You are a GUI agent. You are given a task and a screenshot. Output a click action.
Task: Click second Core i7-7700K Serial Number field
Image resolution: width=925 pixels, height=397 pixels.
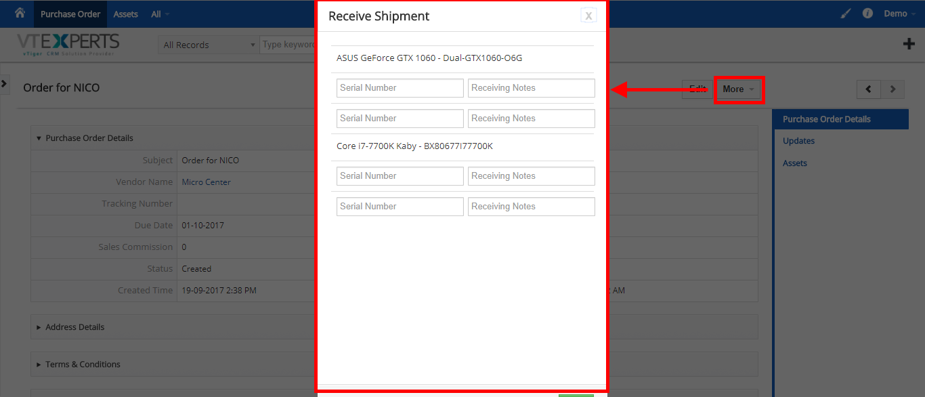click(400, 207)
